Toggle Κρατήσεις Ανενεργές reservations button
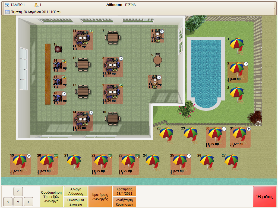278x208 pixels. pos(100,197)
